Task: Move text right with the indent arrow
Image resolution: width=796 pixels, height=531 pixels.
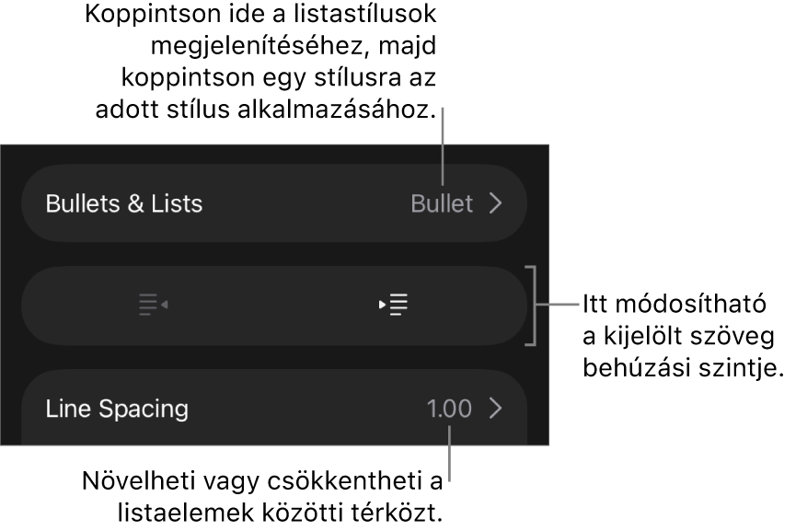Action: (383, 305)
